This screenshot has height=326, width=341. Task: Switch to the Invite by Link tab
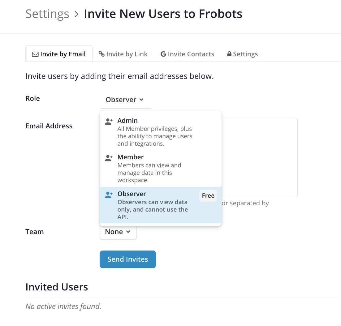point(123,54)
